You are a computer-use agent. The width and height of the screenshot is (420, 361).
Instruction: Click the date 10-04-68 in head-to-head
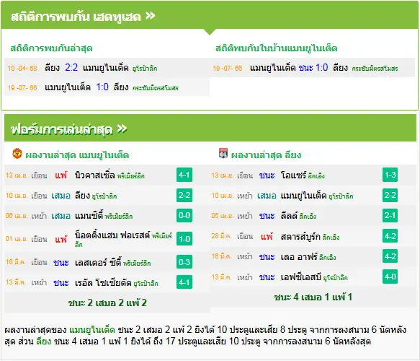coord(22,68)
